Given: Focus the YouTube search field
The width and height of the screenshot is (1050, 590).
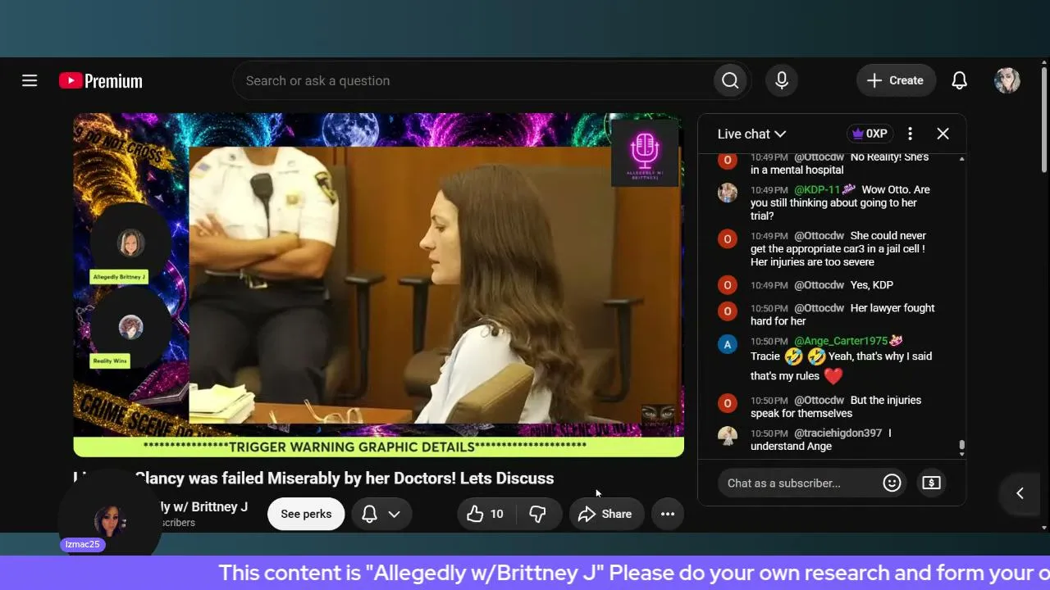Looking at the screenshot, I should click(x=472, y=80).
